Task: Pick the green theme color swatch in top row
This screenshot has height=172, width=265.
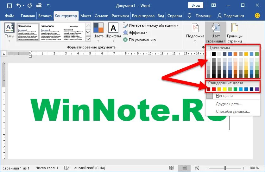Action: [257, 54]
